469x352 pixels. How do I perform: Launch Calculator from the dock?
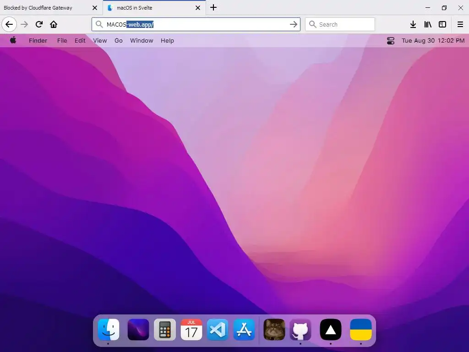(165, 330)
